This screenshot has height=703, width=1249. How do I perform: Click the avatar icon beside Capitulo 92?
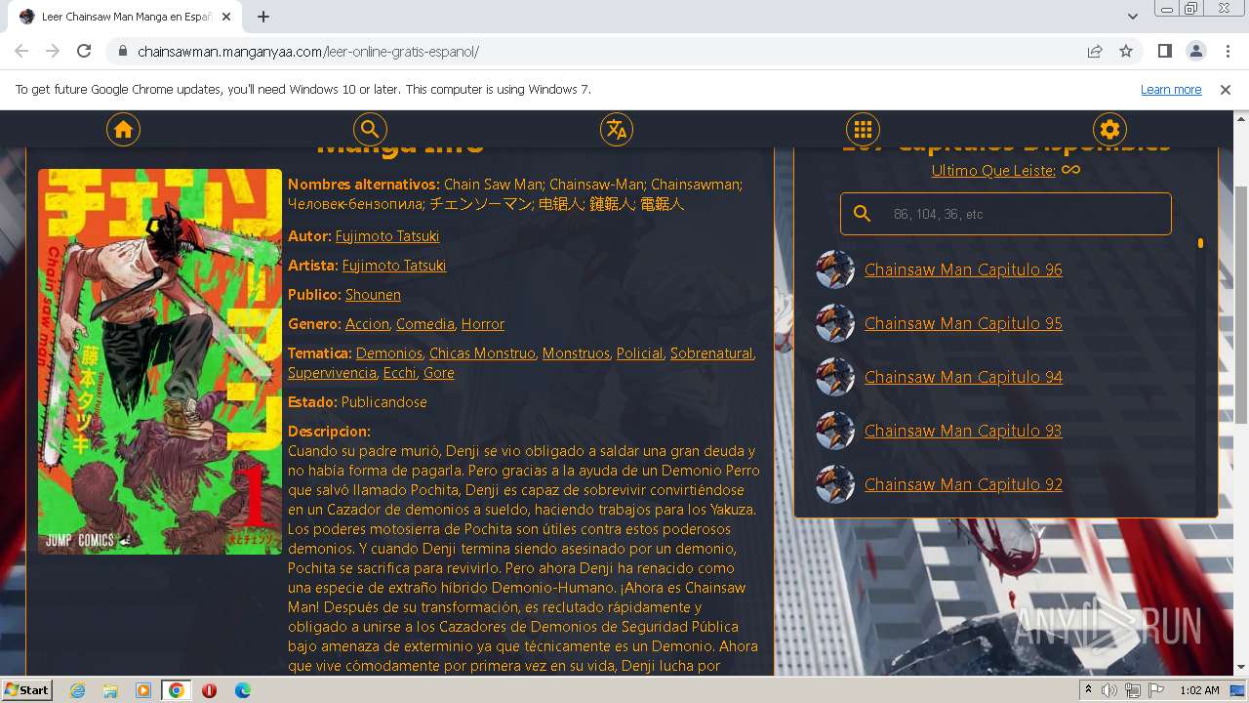835,484
